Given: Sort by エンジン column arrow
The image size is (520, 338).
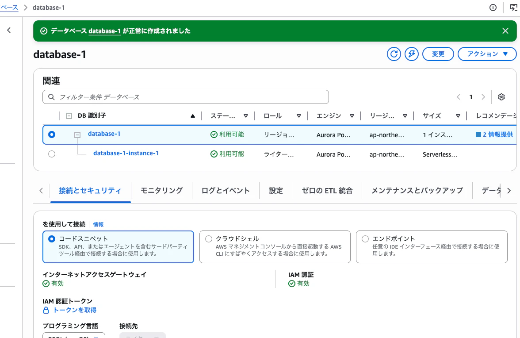Looking at the screenshot, I should click(352, 116).
